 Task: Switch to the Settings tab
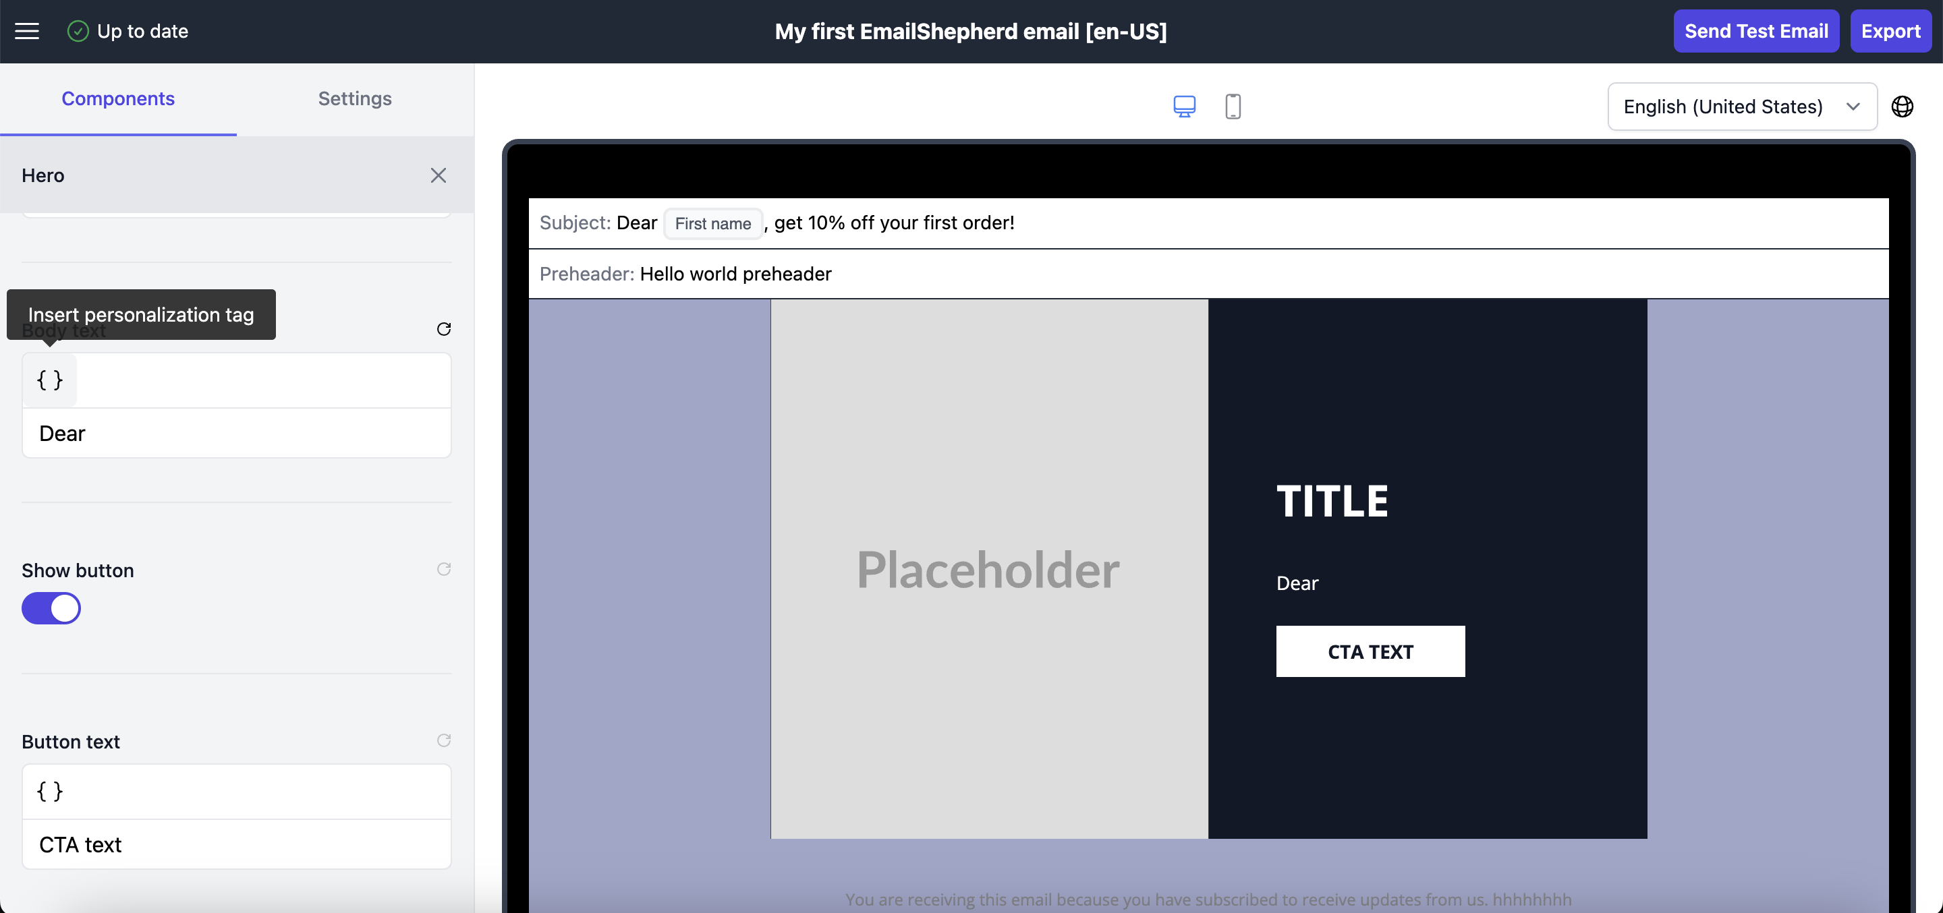coord(354,98)
